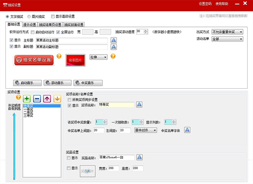253x184 pixels.
Task: Click the red 抽奖名单设置 button
Action: pyautogui.click(x=34, y=60)
